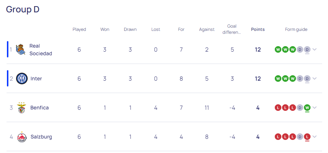This screenshot has width=328, height=153.
Task: Open the Real Sociedad team link
Action: pos(40,49)
